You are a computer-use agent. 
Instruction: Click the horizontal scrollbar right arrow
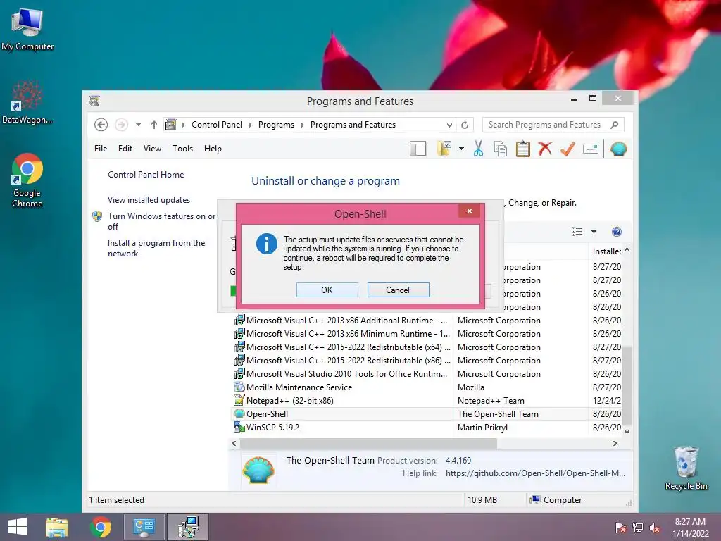coord(615,444)
